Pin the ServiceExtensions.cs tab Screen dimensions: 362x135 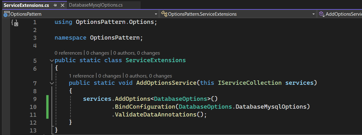click(x=55, y=5)
